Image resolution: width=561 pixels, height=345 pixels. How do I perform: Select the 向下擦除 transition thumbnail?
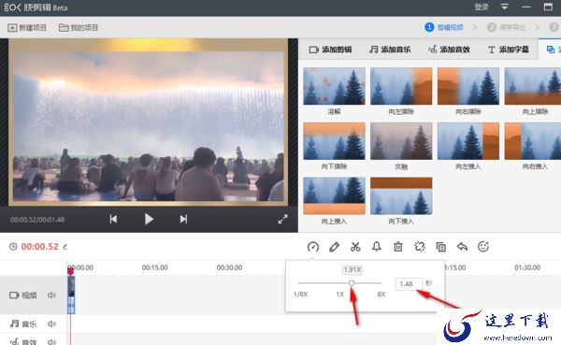click(334, 141)
